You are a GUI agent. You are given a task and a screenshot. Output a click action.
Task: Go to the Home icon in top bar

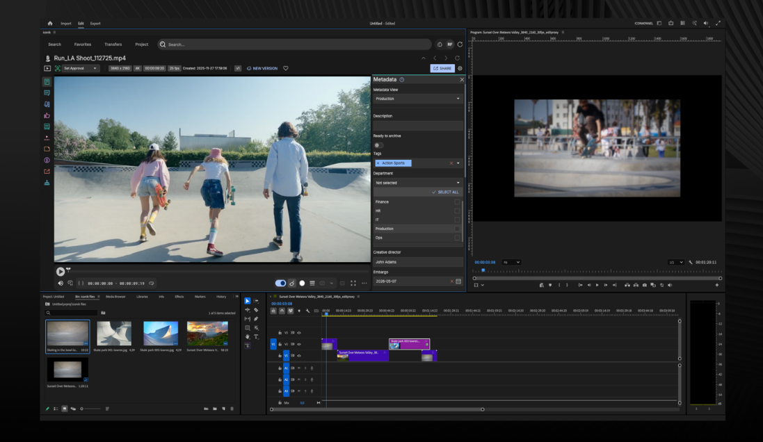point(49,24)
